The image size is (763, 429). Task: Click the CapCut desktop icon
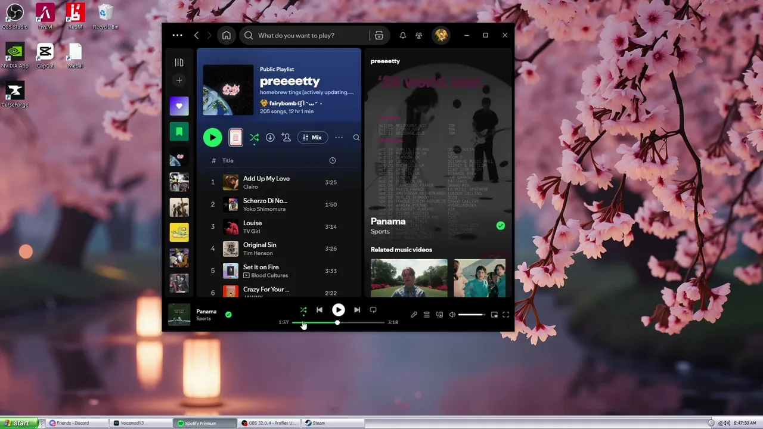click(x=45, y=55)
